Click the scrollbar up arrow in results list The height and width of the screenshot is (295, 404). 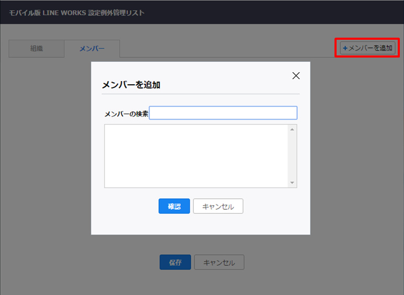click(x=292, y=129)
